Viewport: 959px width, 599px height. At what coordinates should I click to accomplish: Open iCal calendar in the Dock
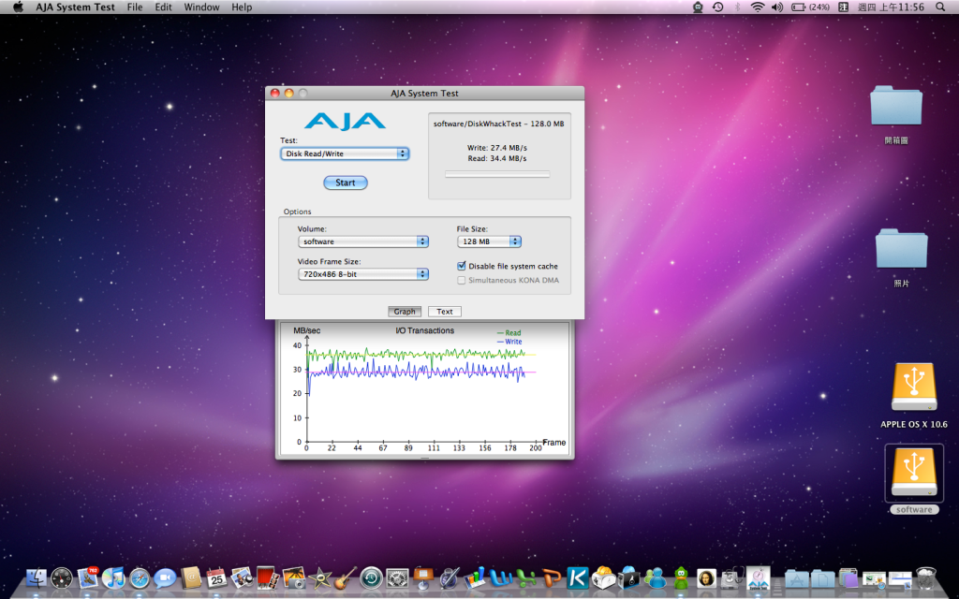point(216,577)
